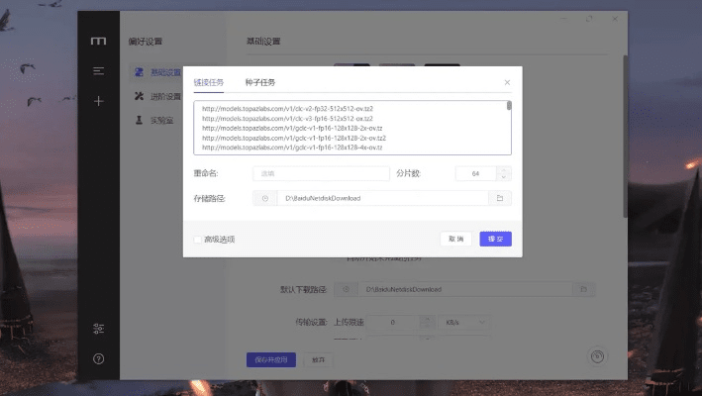Viewport: 702px width, 396px height.
Task: Click the 放弃 button
Action: tap(318, 359)
